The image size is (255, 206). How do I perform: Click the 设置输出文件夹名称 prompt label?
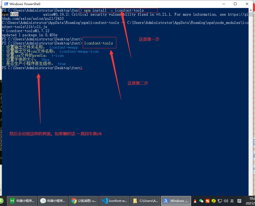(x=25, y=47)
